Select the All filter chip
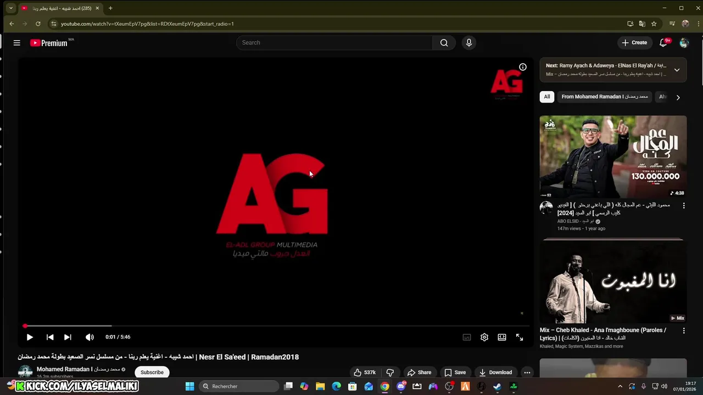This screenshot has width=703, height=395. click(547, 97)
